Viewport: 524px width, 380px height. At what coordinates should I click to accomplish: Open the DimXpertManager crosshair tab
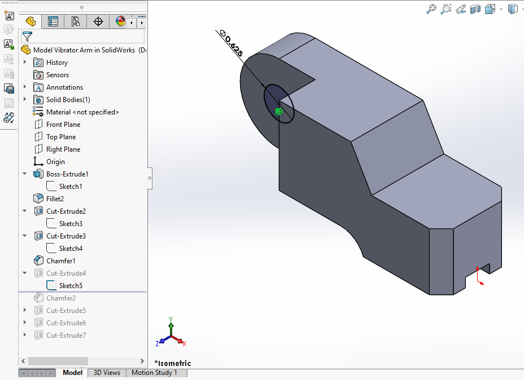point(98,22)
